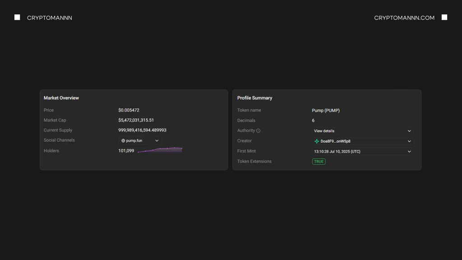Toggle the TRUE badge under Token Extensions

[x=319, y=161]
